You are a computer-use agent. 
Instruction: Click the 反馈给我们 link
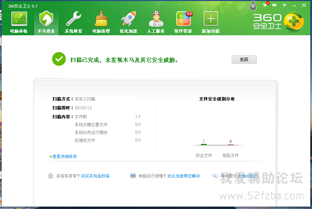[248, 176]
